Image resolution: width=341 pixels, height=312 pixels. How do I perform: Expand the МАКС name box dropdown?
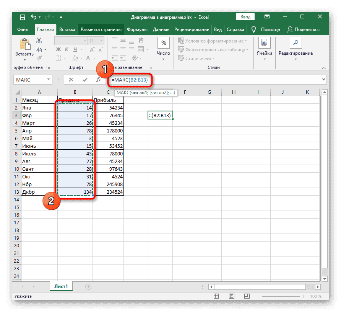(49, 80)
